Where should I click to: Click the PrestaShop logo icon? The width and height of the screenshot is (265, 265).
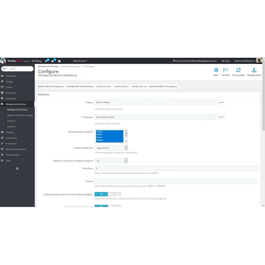[3, 61]
